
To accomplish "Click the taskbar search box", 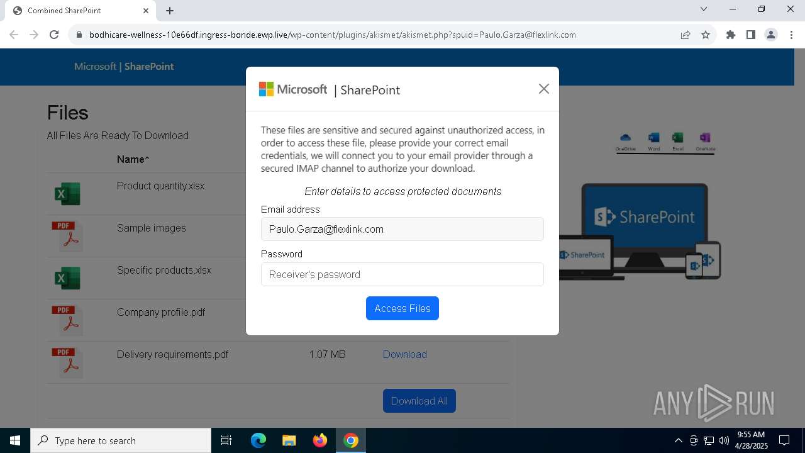I will click(x=121, y=440).
